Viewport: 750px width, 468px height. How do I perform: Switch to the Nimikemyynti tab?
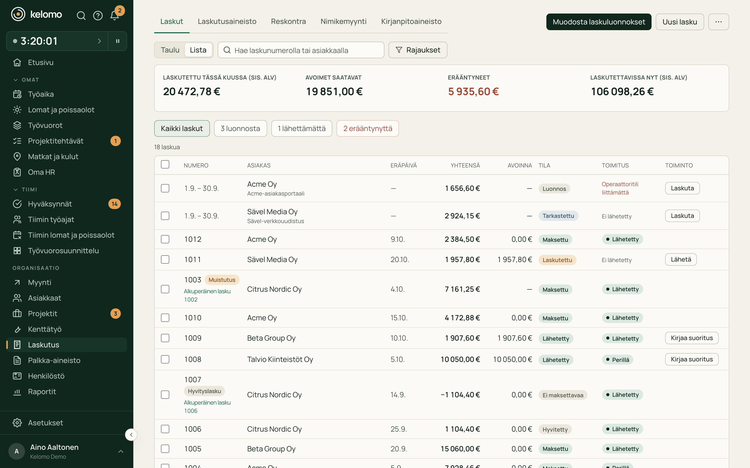click(x=343, y=21)
